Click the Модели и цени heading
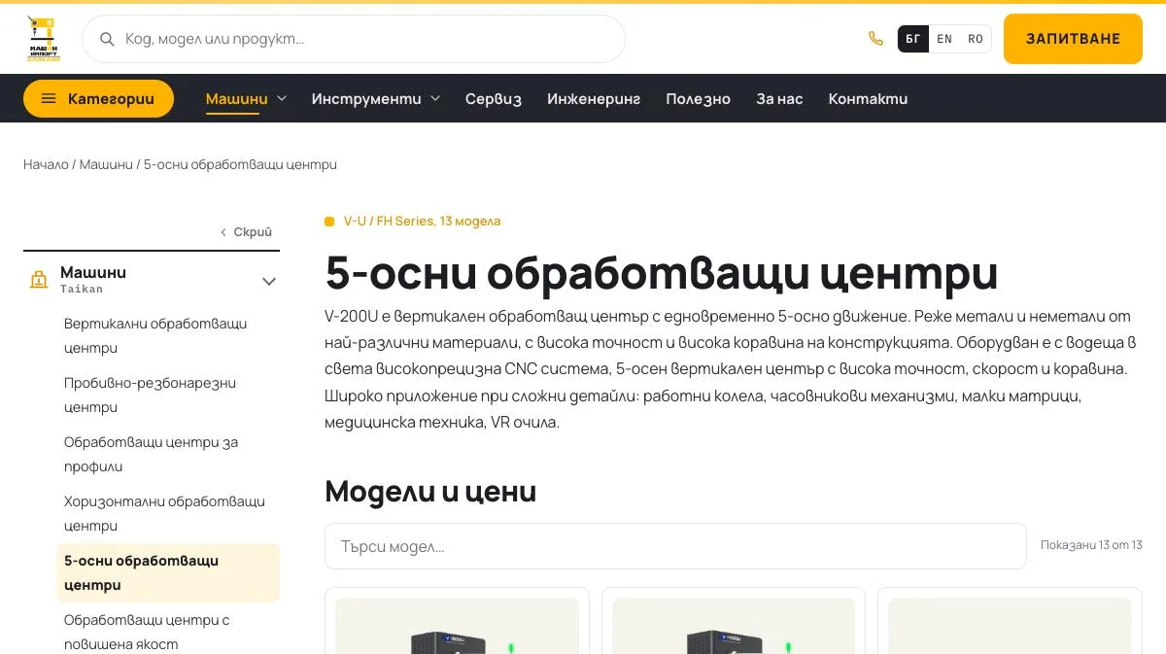 [x=430, y=491]
